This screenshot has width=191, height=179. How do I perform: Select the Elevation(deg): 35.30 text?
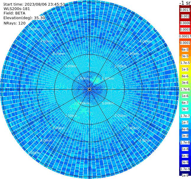coord(24,18)
